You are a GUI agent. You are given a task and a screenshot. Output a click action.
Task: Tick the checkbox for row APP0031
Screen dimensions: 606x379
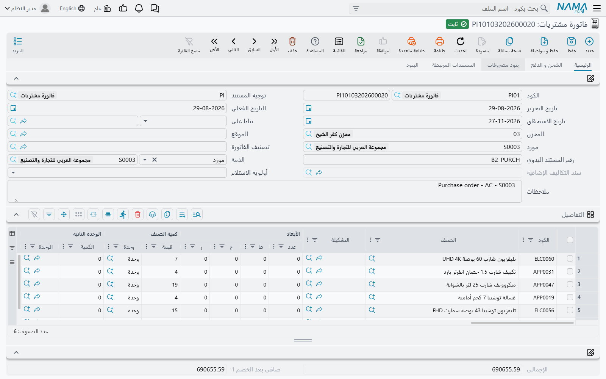pos(570,271)
